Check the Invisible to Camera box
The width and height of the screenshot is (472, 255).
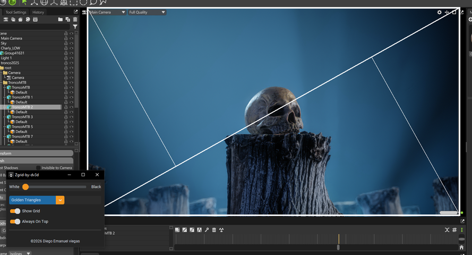[x=38, y=168]
